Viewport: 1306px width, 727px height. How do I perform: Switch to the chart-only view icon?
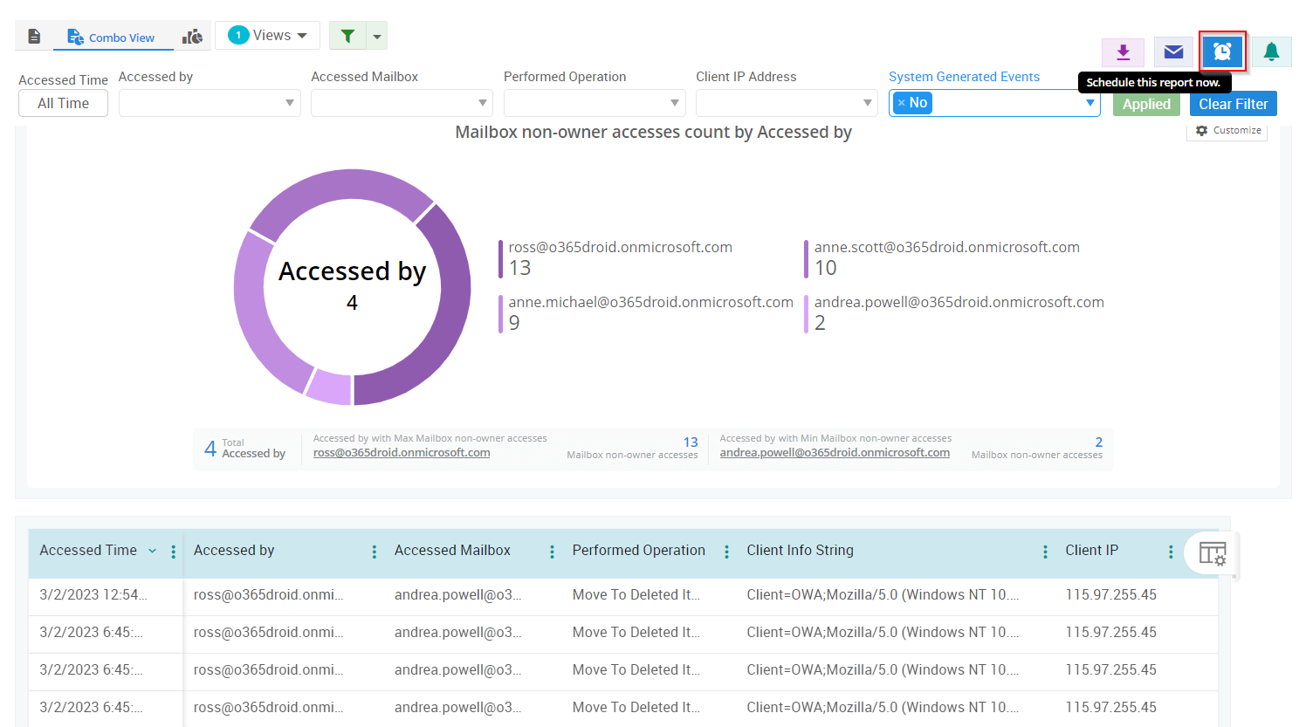click(x=192, y=37)
